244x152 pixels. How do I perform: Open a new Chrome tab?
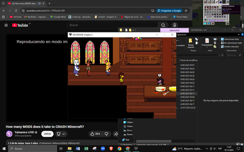49,4
